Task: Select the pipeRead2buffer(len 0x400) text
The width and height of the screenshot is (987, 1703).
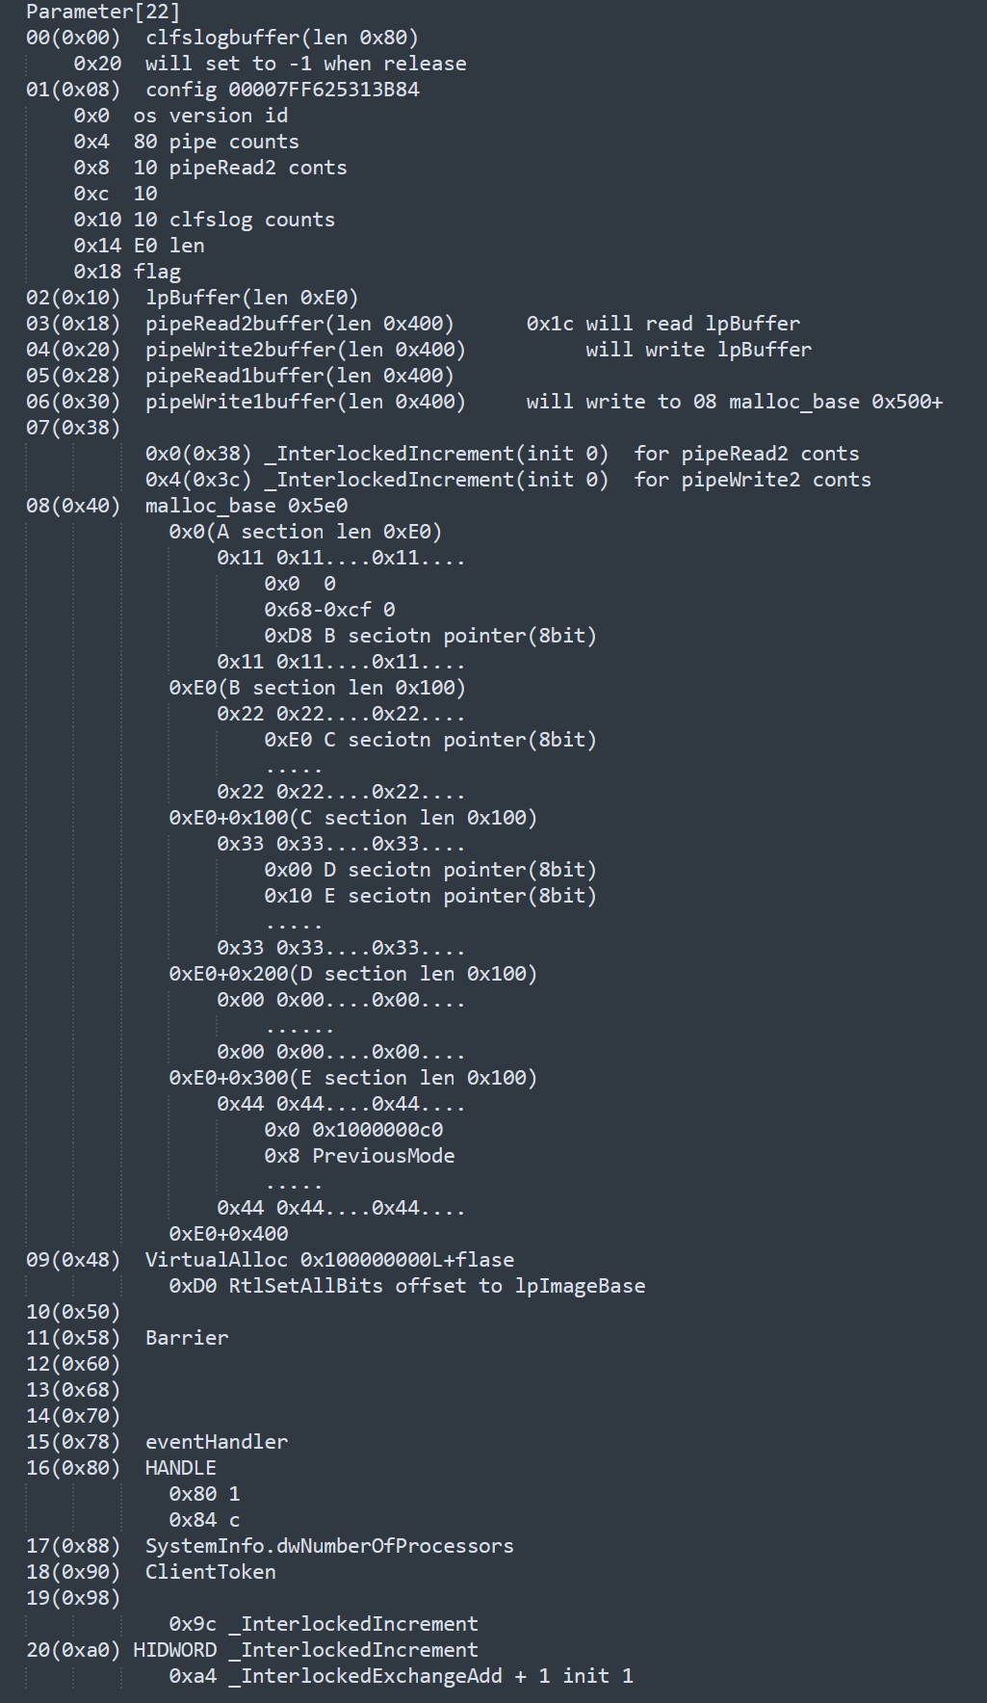Action: [x=299, y=324]
